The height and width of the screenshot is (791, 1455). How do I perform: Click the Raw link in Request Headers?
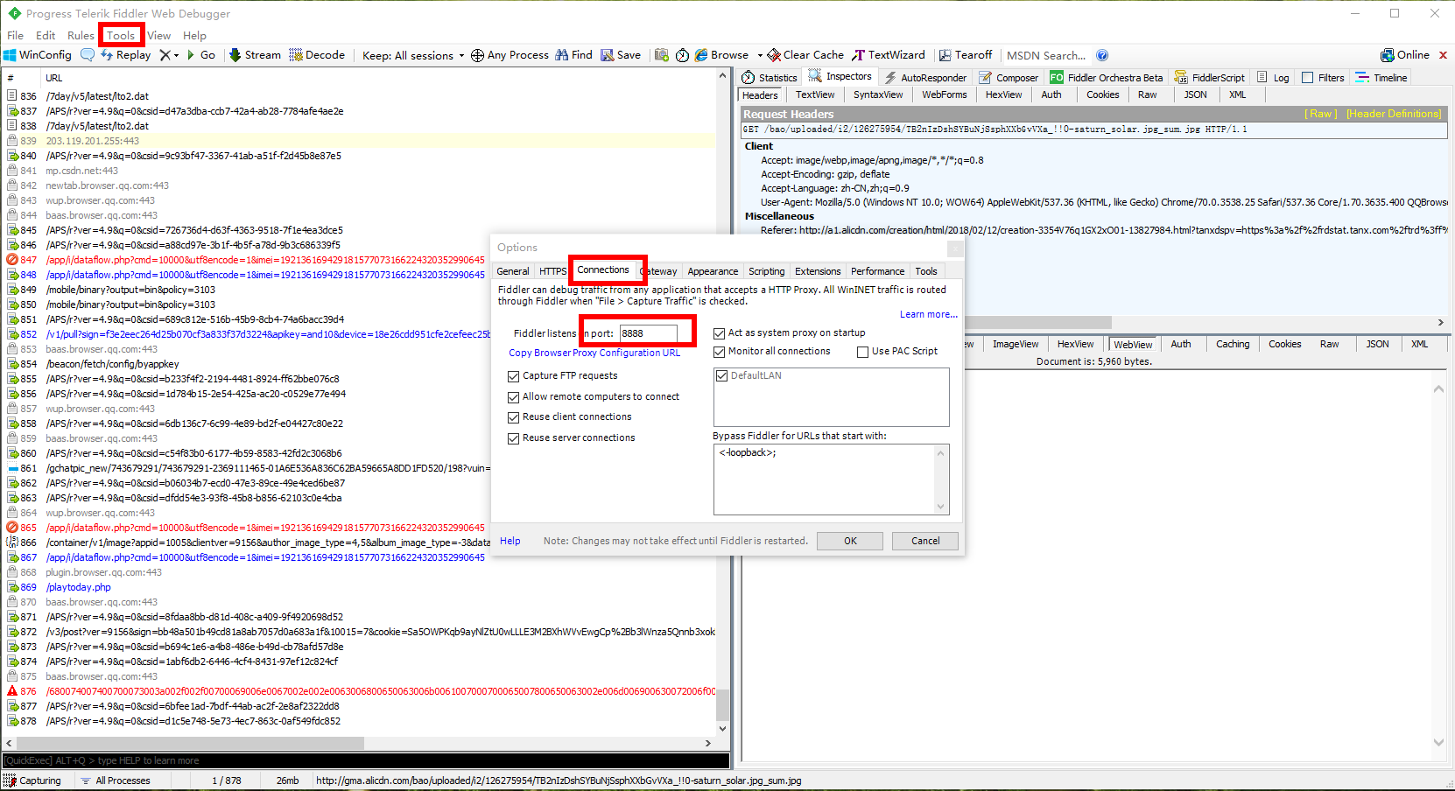1321,114
